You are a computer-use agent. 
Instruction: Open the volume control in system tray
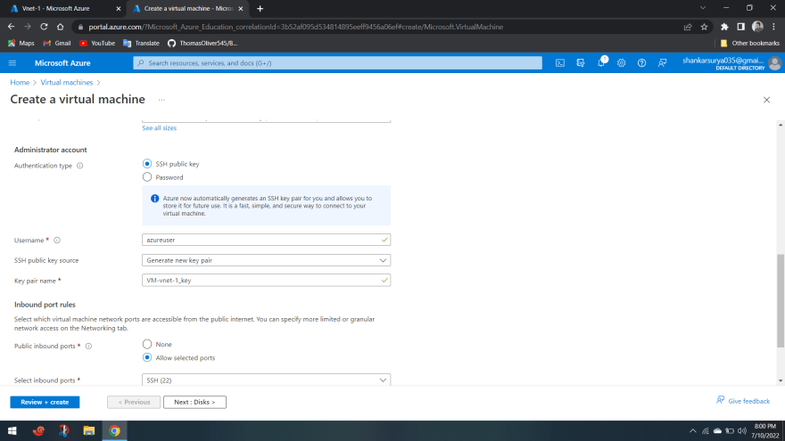pyautogui.click(x=742, y=431)
